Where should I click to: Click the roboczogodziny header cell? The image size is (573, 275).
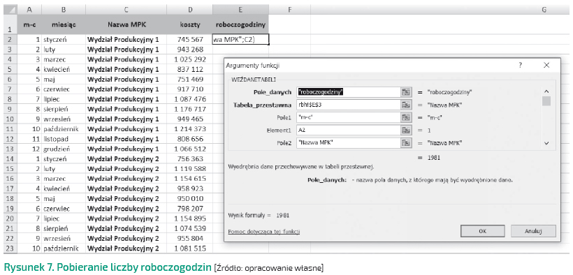point(240,25)
